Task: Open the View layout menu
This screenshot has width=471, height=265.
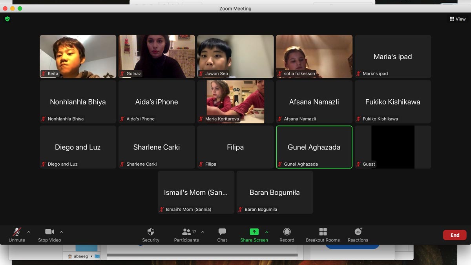Action: (x=458, y=19)
